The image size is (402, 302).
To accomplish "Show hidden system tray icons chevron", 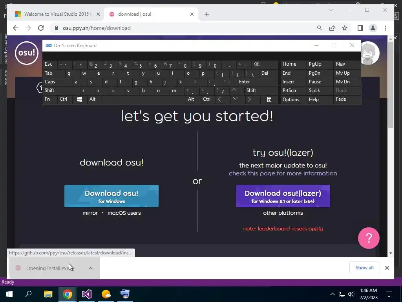I will 332,294.
